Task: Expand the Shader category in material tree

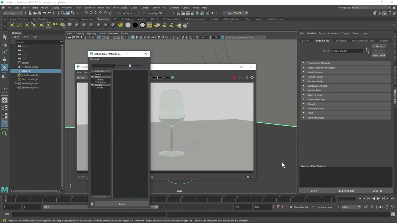Action: pos(94,88)
